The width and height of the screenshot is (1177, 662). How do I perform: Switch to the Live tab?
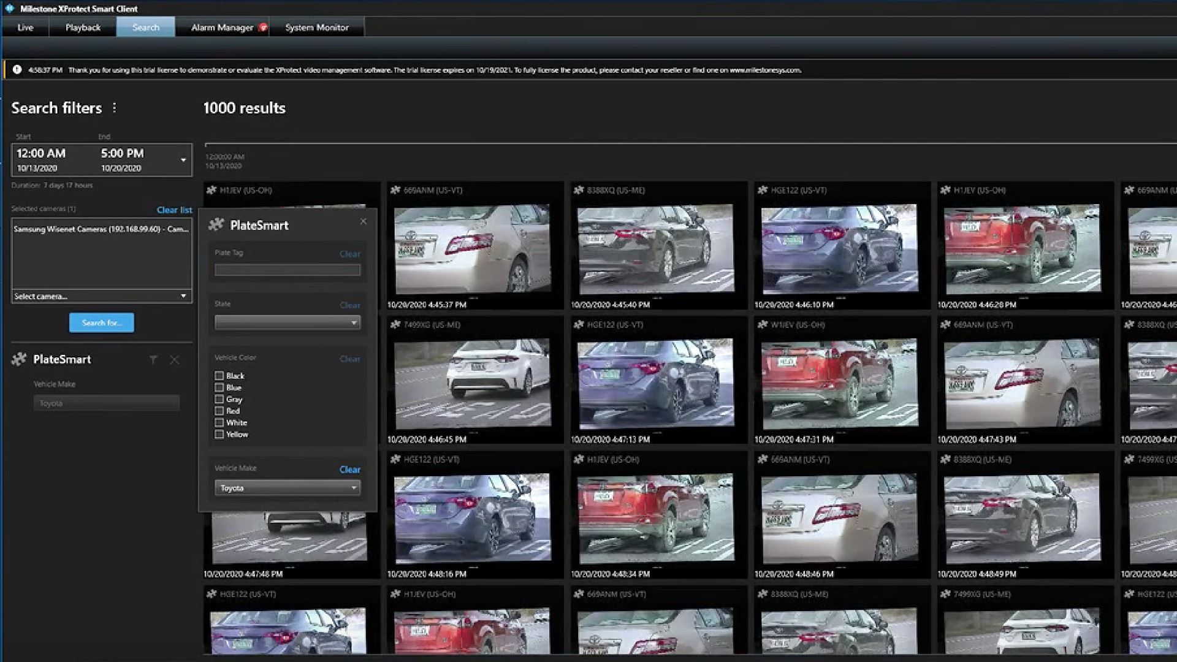pos(25,27)
